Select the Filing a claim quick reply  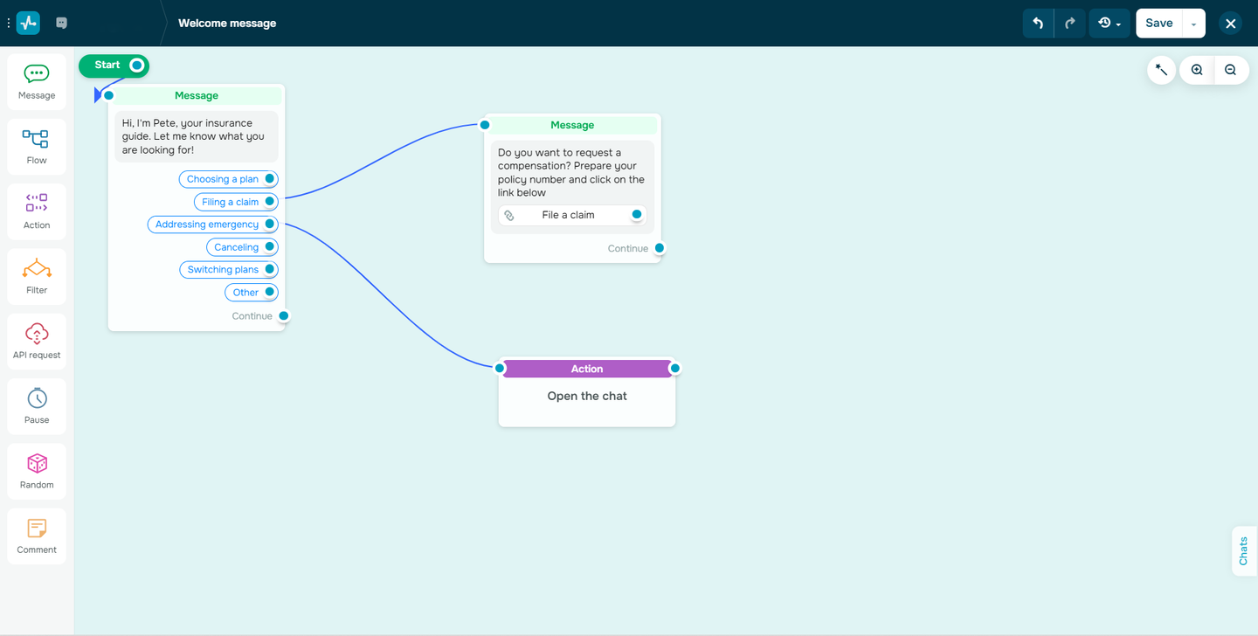click(x=236, y=202)
